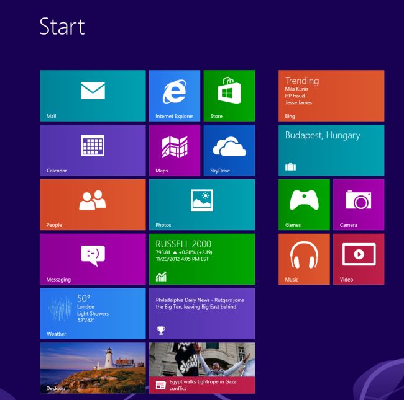Click the sports trophy icon
The image size is (404, 400).
161,331
